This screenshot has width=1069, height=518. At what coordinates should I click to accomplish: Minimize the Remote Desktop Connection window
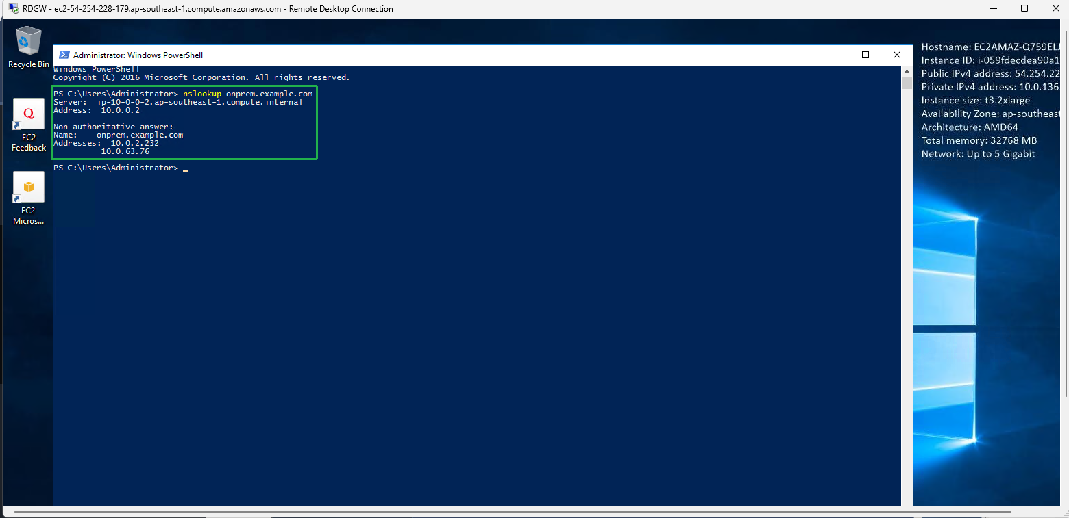(x=993, y=9)
